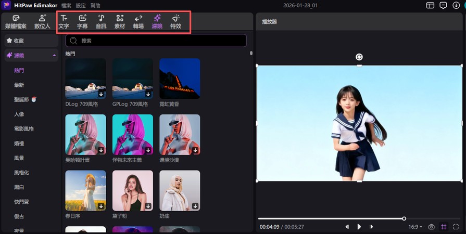Viewport: 466px width, 234px height.
Task: Open the layout switch icon in title bar
Action: 430,5
